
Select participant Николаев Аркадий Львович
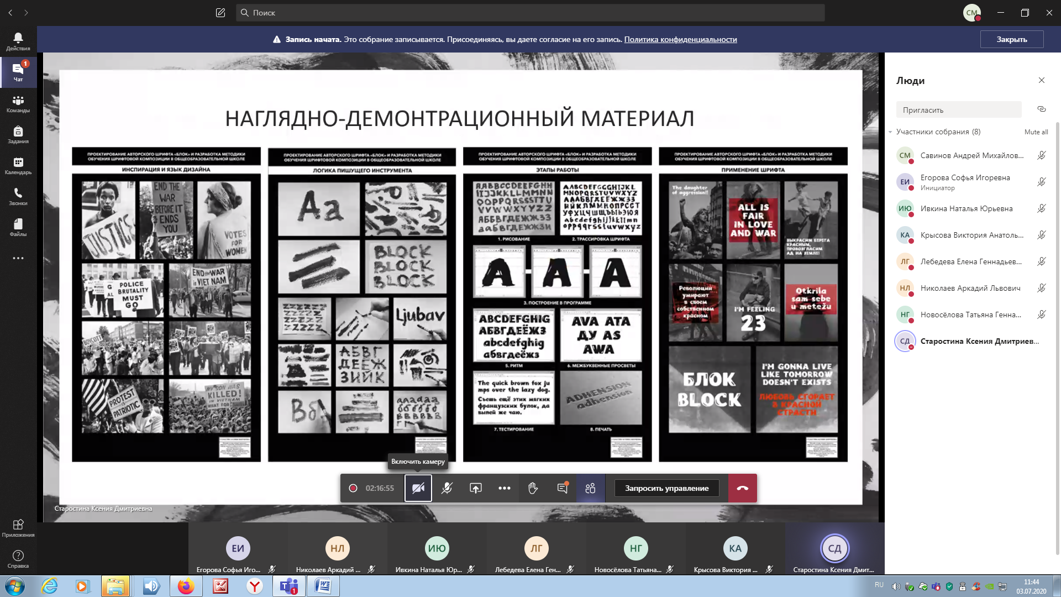[971, 288]
